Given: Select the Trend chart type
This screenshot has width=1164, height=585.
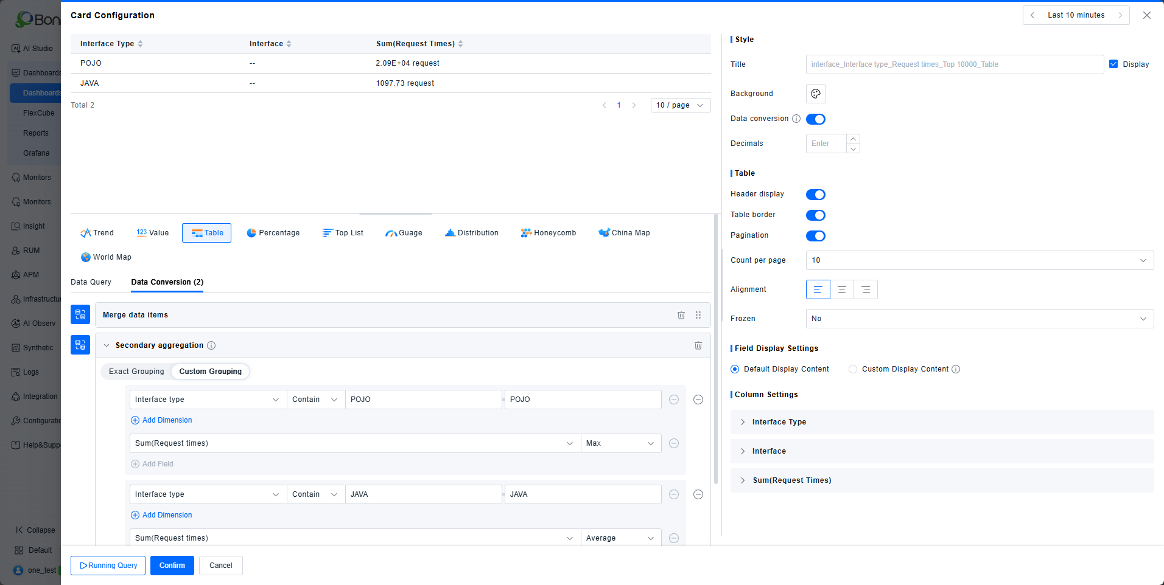Looking at the screenshot, I should tap(97, 233).
